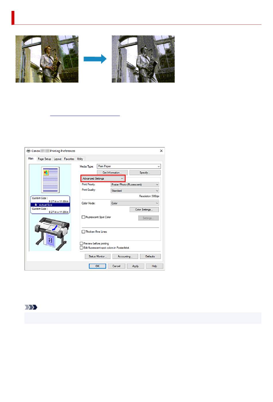Click the Specify button
The image size is (273, 402).
coord(145,173)
